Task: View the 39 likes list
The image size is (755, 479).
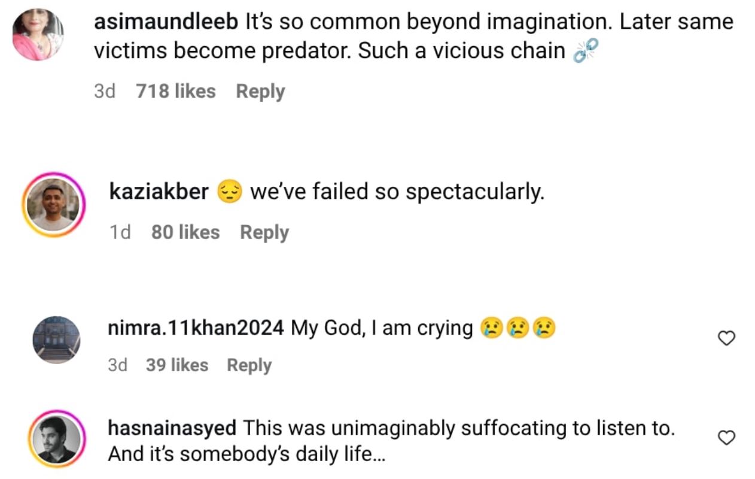Action: coord(177,365)
